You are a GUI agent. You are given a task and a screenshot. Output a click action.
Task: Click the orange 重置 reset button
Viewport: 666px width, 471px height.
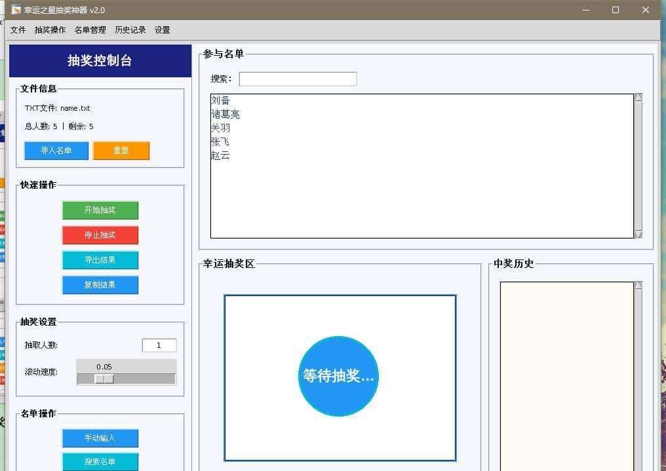[x=121, y=151]
